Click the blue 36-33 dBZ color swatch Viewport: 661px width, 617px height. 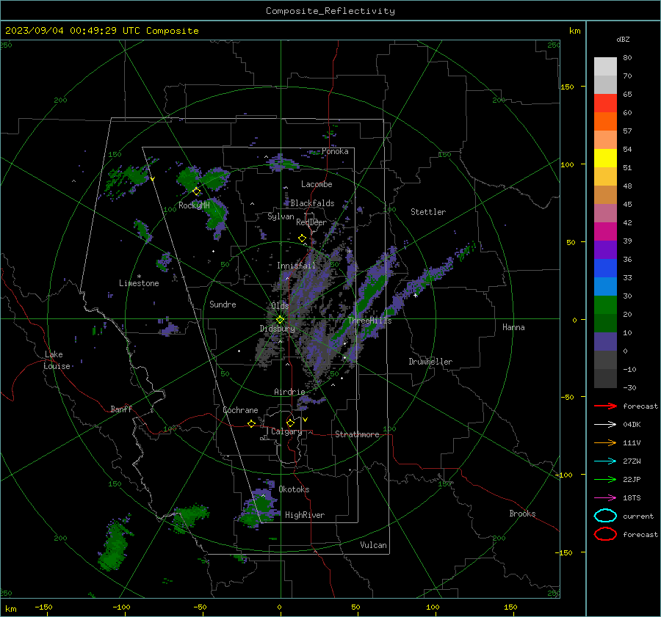605,269
